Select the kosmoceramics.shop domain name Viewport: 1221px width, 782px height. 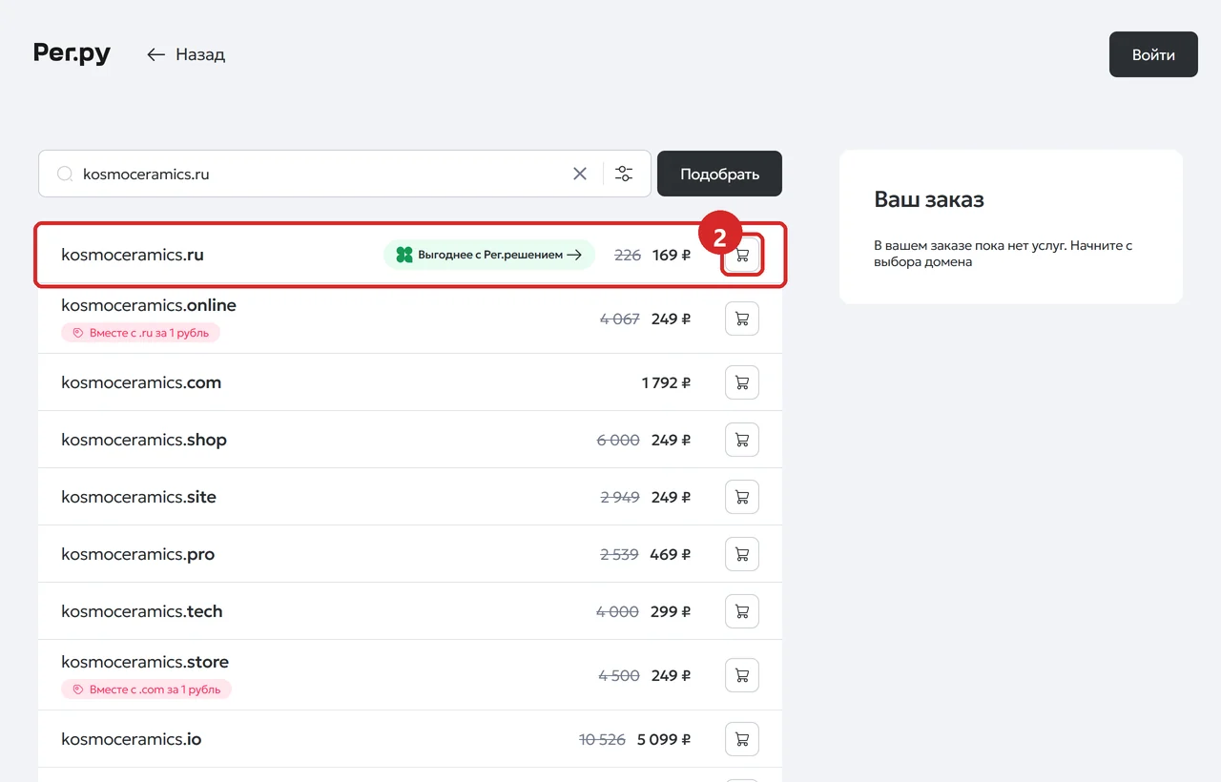pyautogui.click(x=144, y=440)
